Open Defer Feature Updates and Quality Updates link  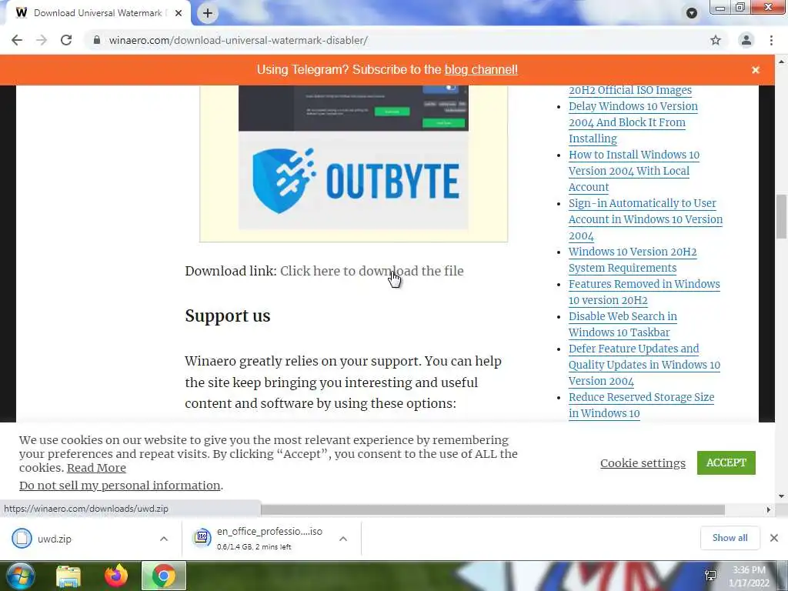click(x=644, y=365)
